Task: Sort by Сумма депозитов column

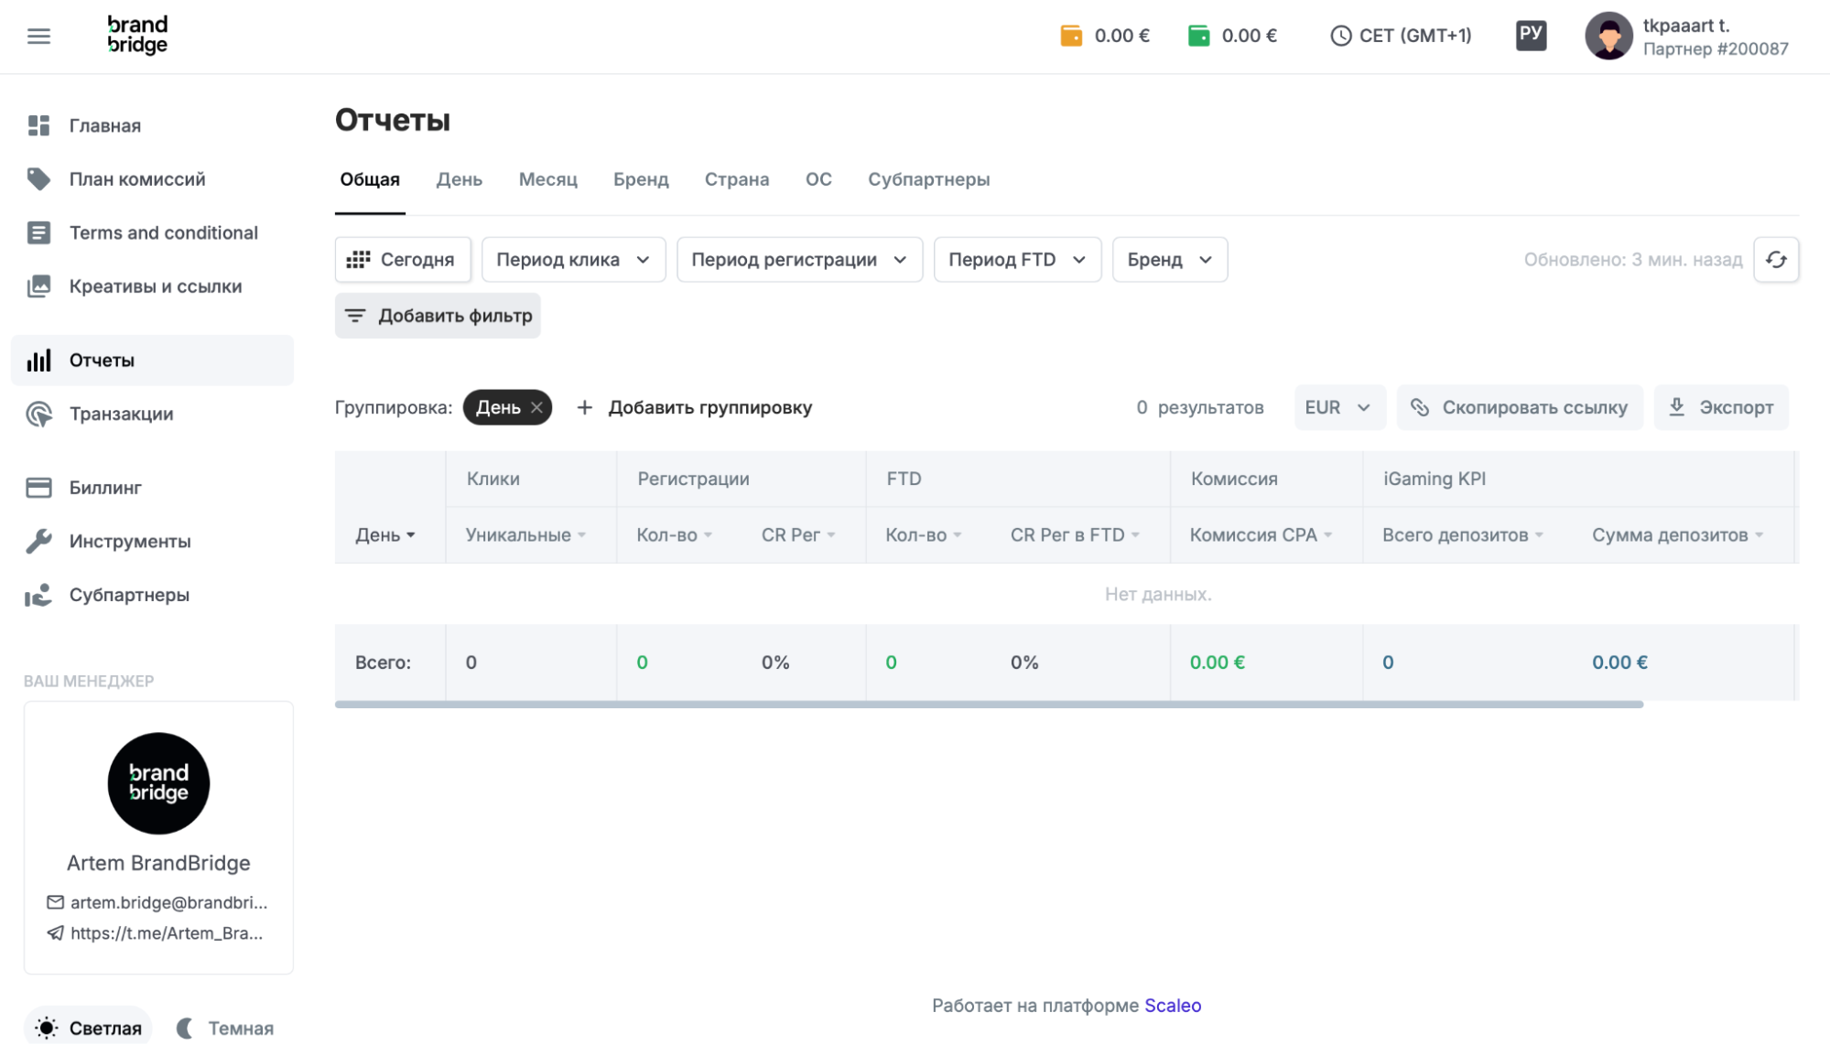Action: coord(1678,535)
